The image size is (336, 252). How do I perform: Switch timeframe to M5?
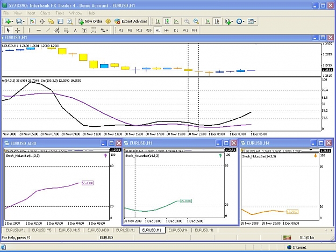click(130, 31)
